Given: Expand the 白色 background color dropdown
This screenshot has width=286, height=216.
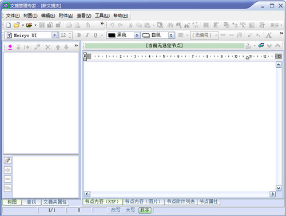Looking at the screenshot, I should coord(171,36).
